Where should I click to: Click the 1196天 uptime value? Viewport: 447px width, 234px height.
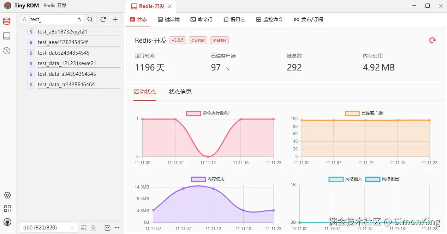click(150, 67)
